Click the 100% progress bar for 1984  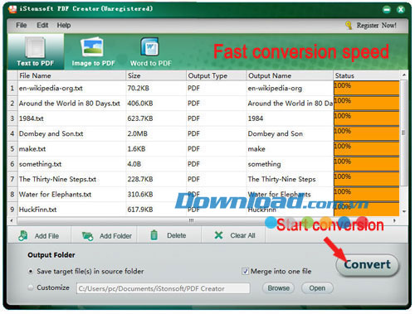pyautogui.click(x=367, y=118)
